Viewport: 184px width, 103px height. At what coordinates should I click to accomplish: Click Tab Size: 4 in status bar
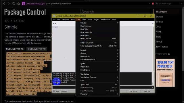(133, 91)
